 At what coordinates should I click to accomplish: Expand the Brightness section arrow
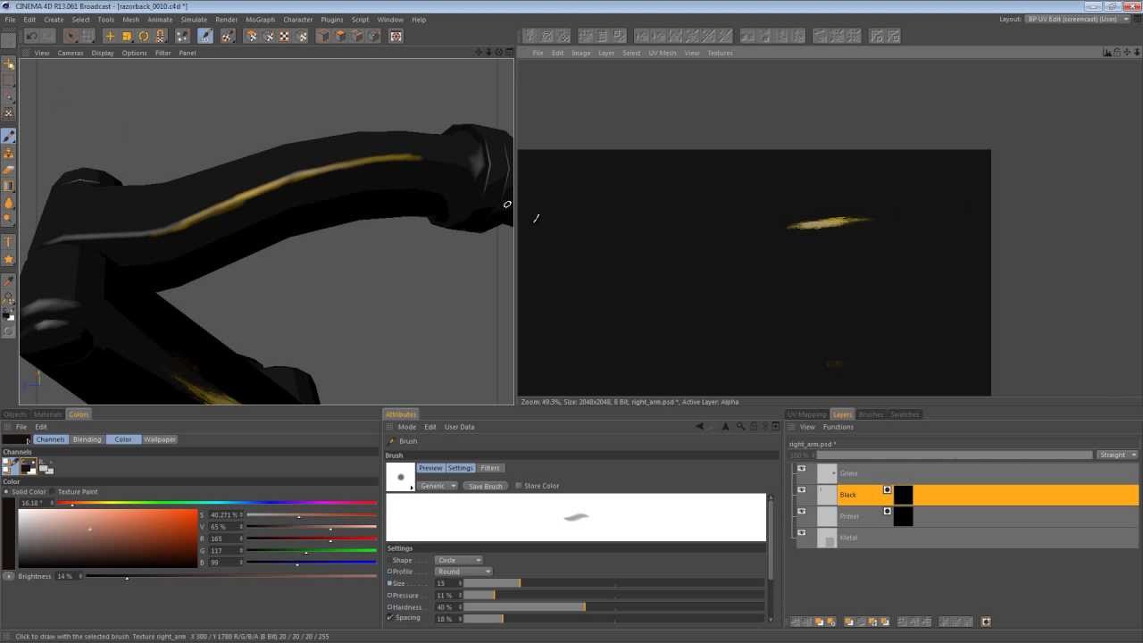point(9,576)
